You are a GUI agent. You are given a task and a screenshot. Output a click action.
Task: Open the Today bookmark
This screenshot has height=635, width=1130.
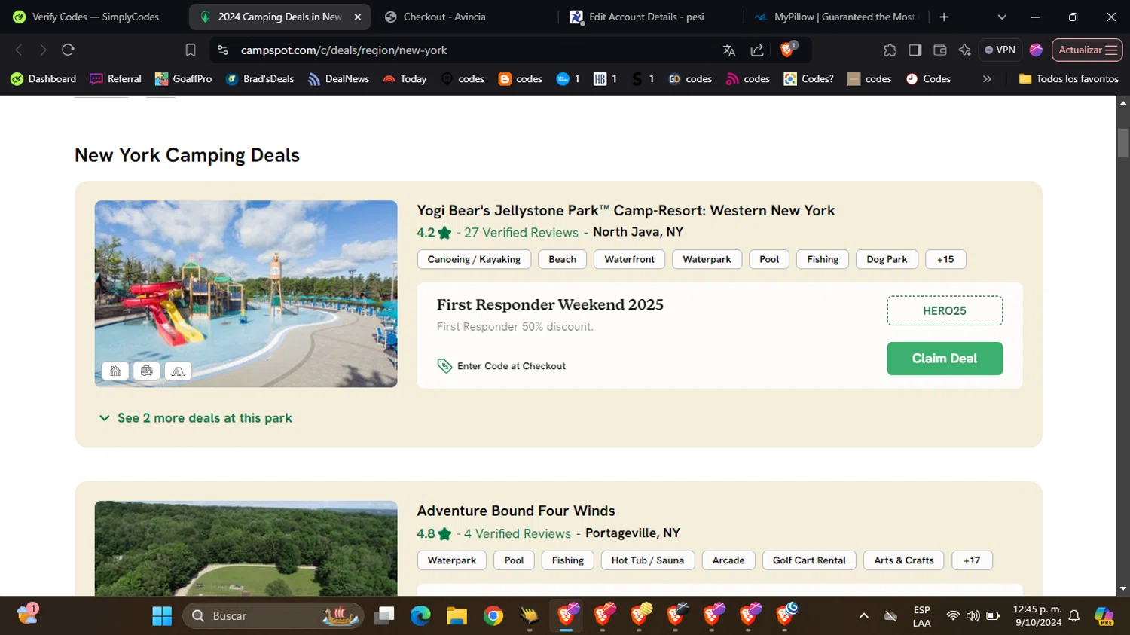(405, 78)
